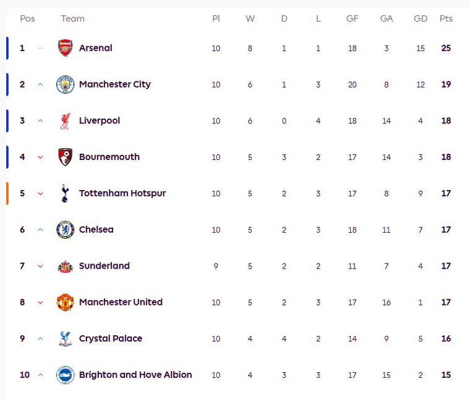Click the Team column header
This screenshot has width=470, height=400.
(72, 19)
